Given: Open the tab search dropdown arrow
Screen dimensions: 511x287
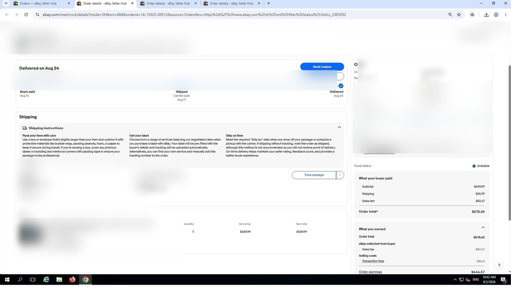Looking at the screenshot, I should click(x=6, y=3).
